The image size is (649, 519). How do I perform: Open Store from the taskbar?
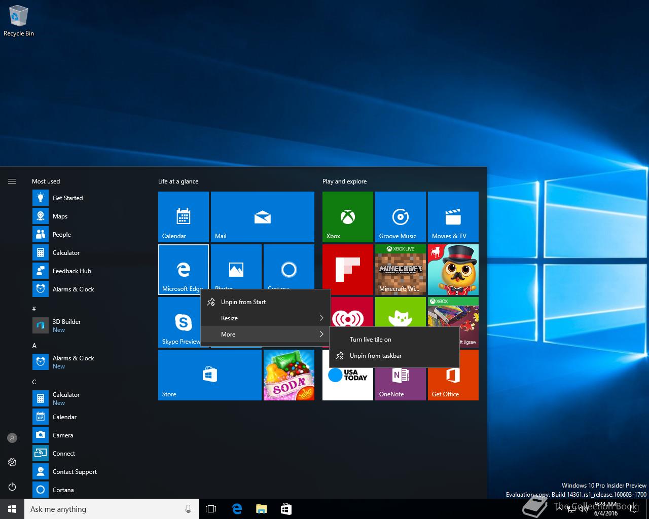coord(286,509)
